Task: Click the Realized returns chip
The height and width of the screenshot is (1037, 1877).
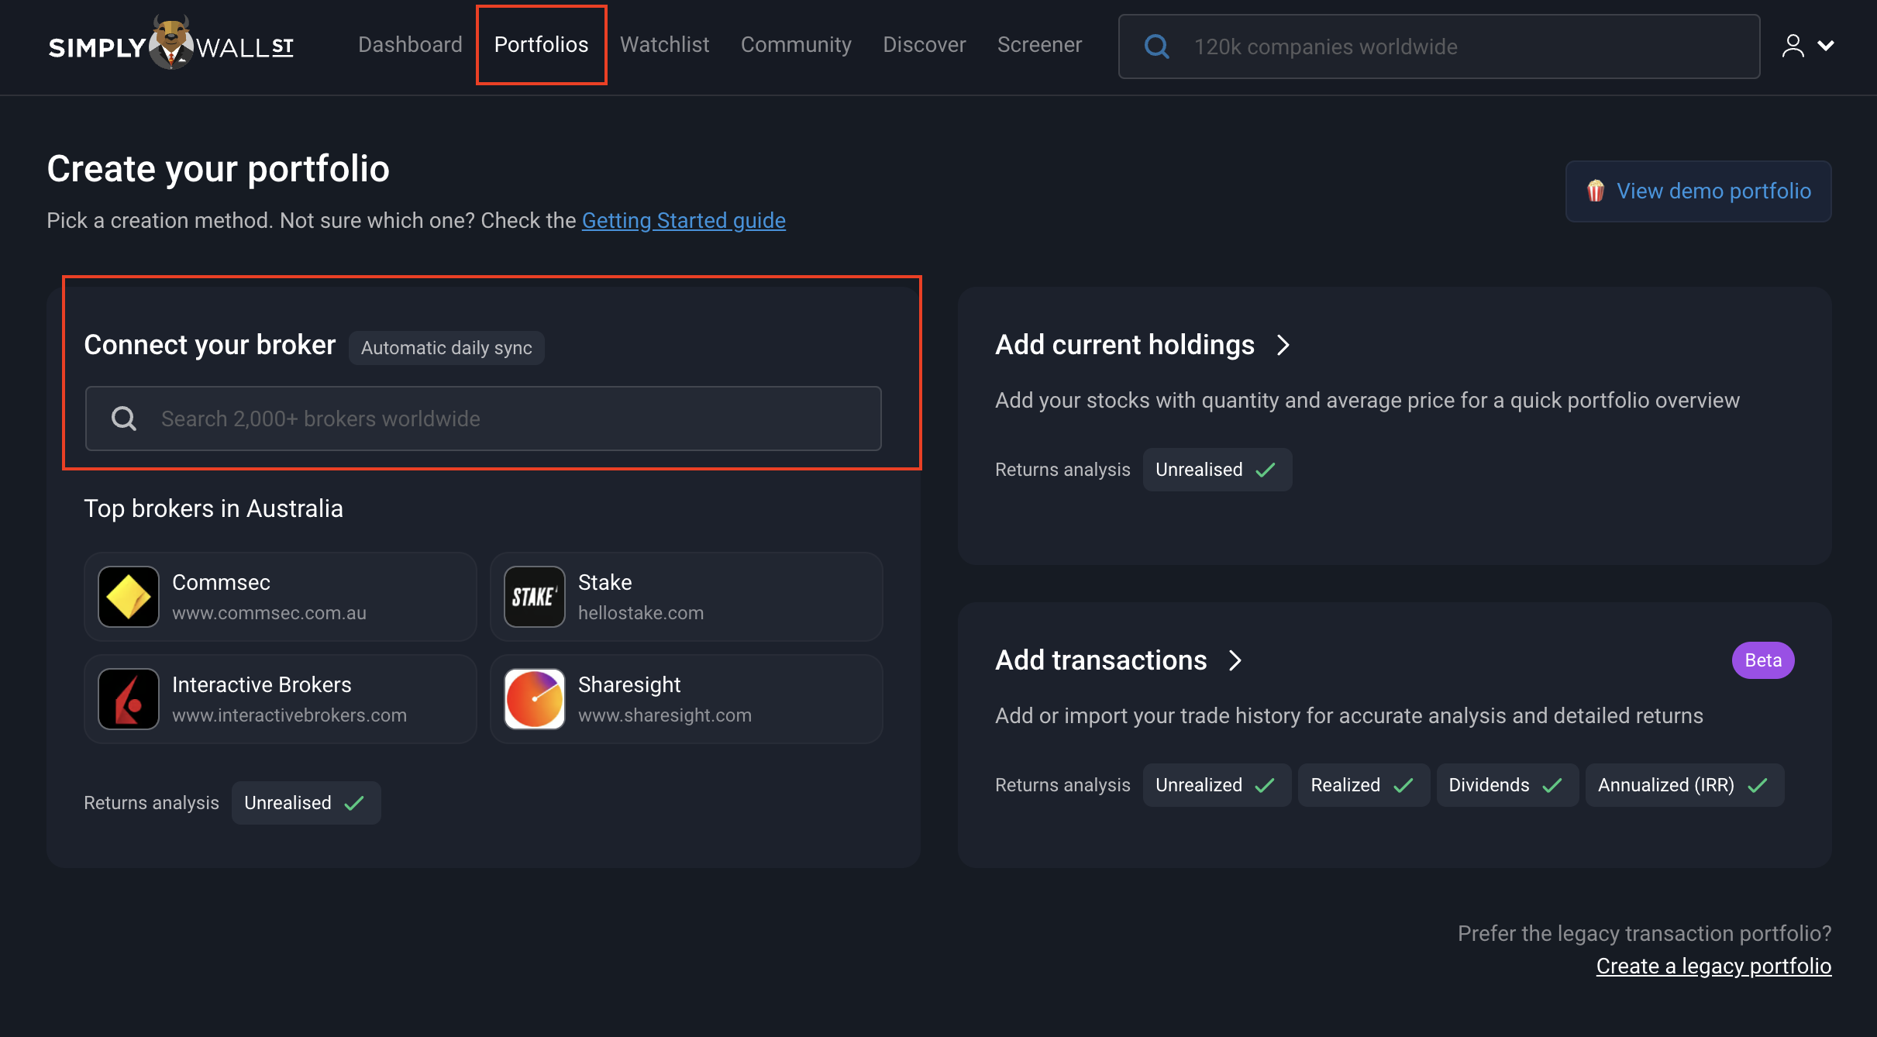Action: click(x=1364, y=785)
